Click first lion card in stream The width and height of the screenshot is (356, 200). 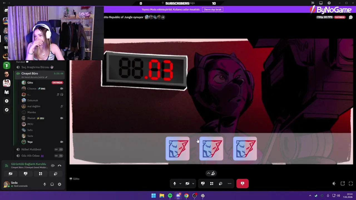tap(177, 149)
